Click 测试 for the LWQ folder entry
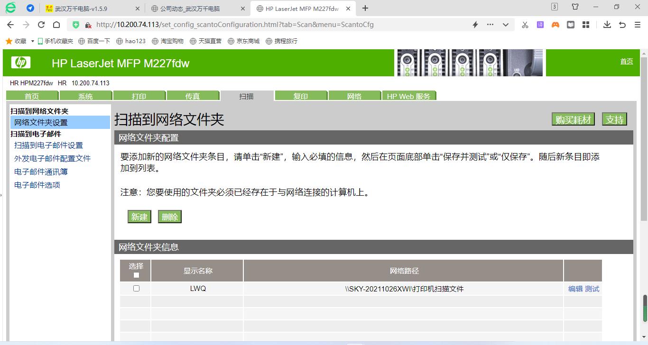This screenshot has height=345, width=648. pyautogui.click(x=592, y=289)
